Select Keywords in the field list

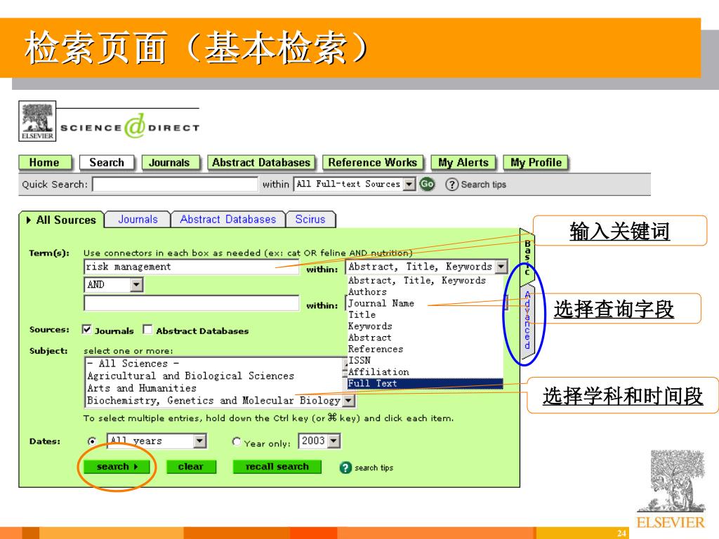tap(425, 326)
